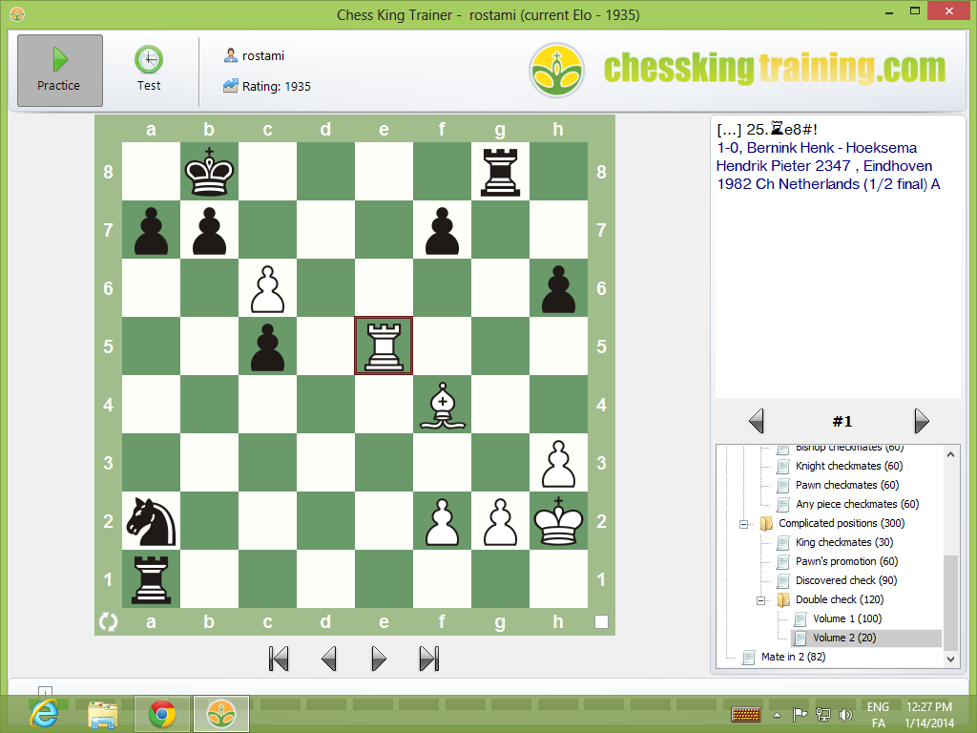Click the lesson tree scrollbar thumb

pos(950,602)
